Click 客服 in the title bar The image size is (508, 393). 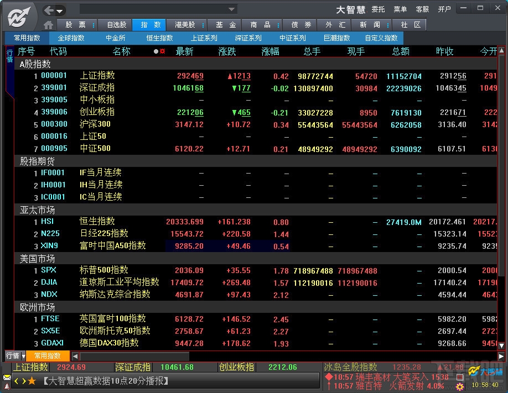[x=422, y=9]
